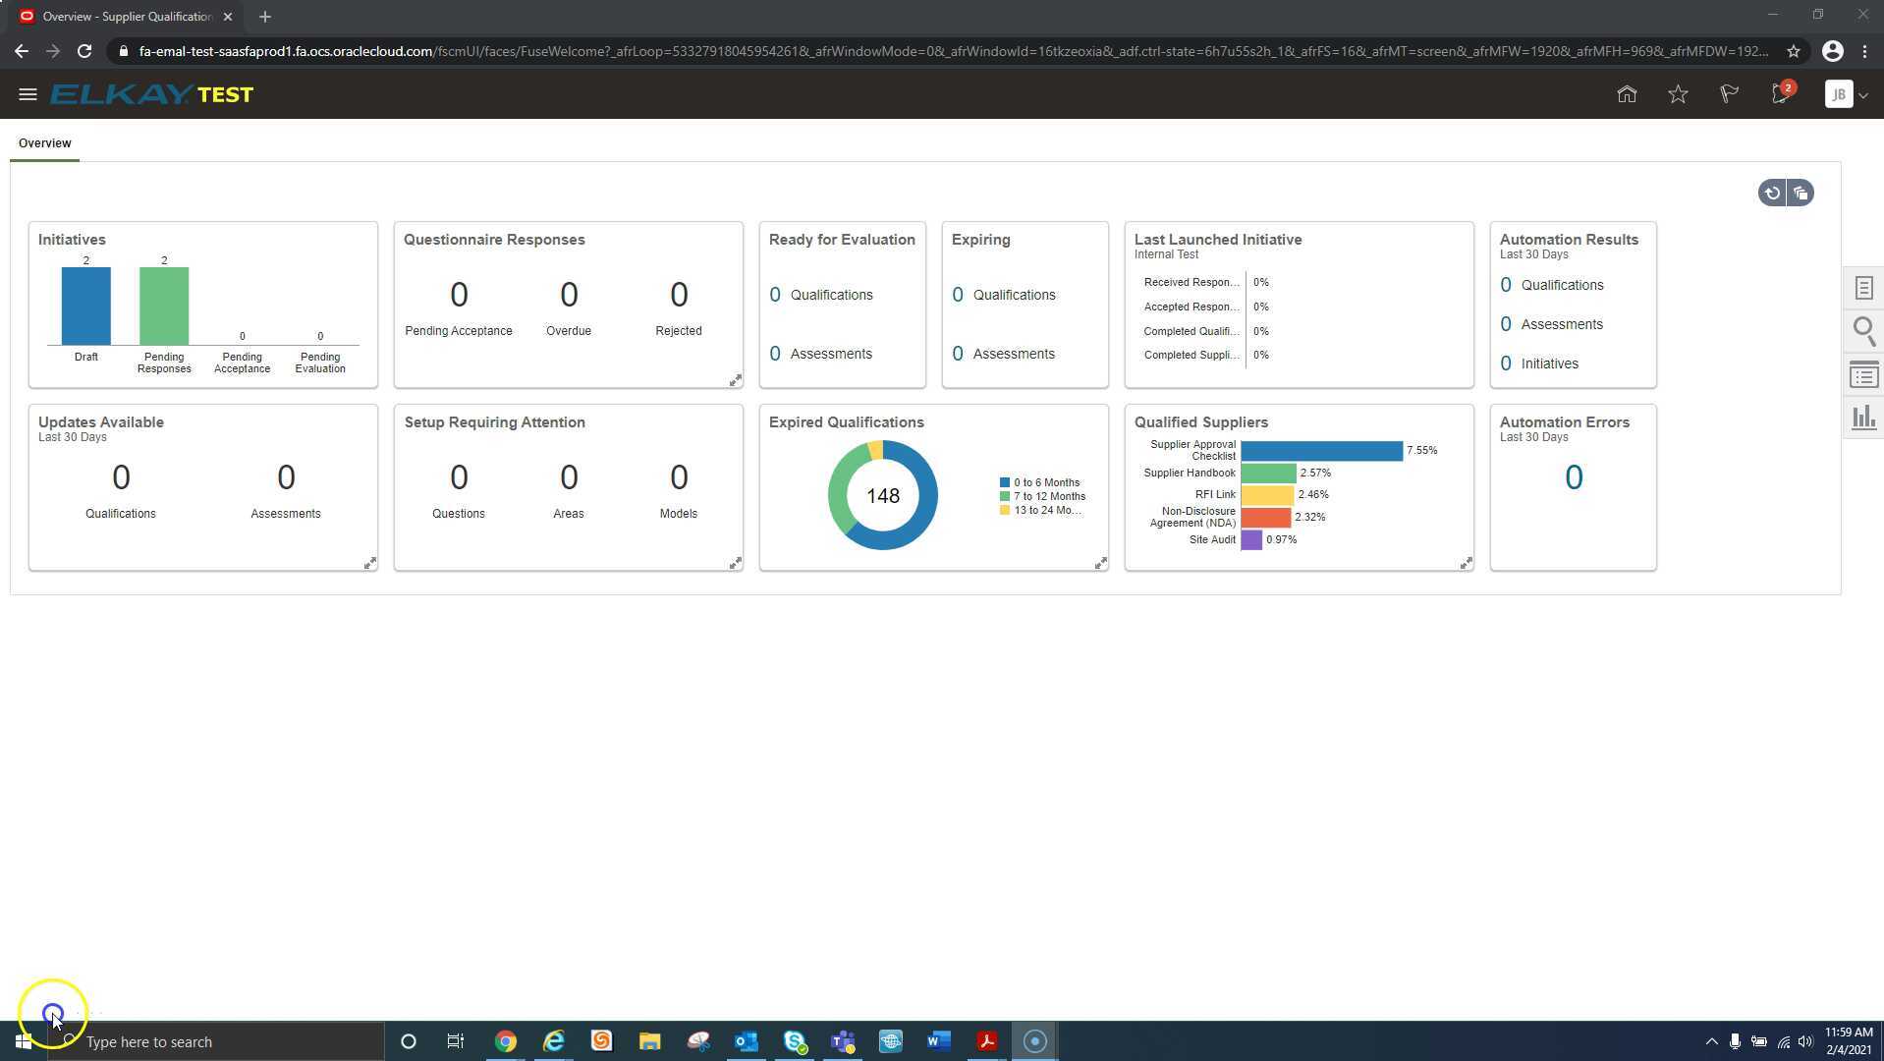Open a new browser tab
The width and height of the screenshot is (1884, 1061).
point(265,17)
